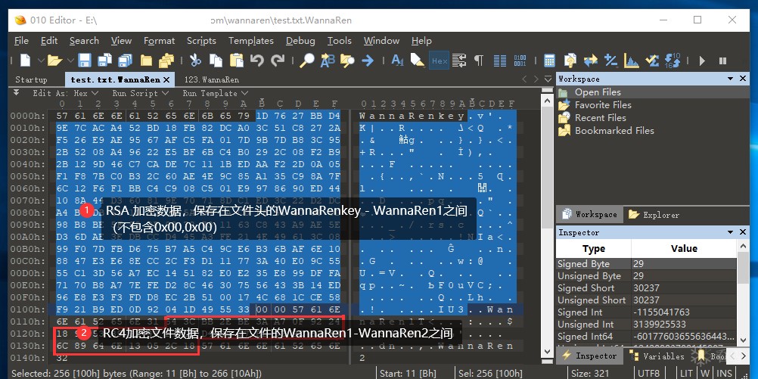Viewport: 758px width, 379px height.
Task: Open the Run Script dropdown
Action: tap(141, 93)
